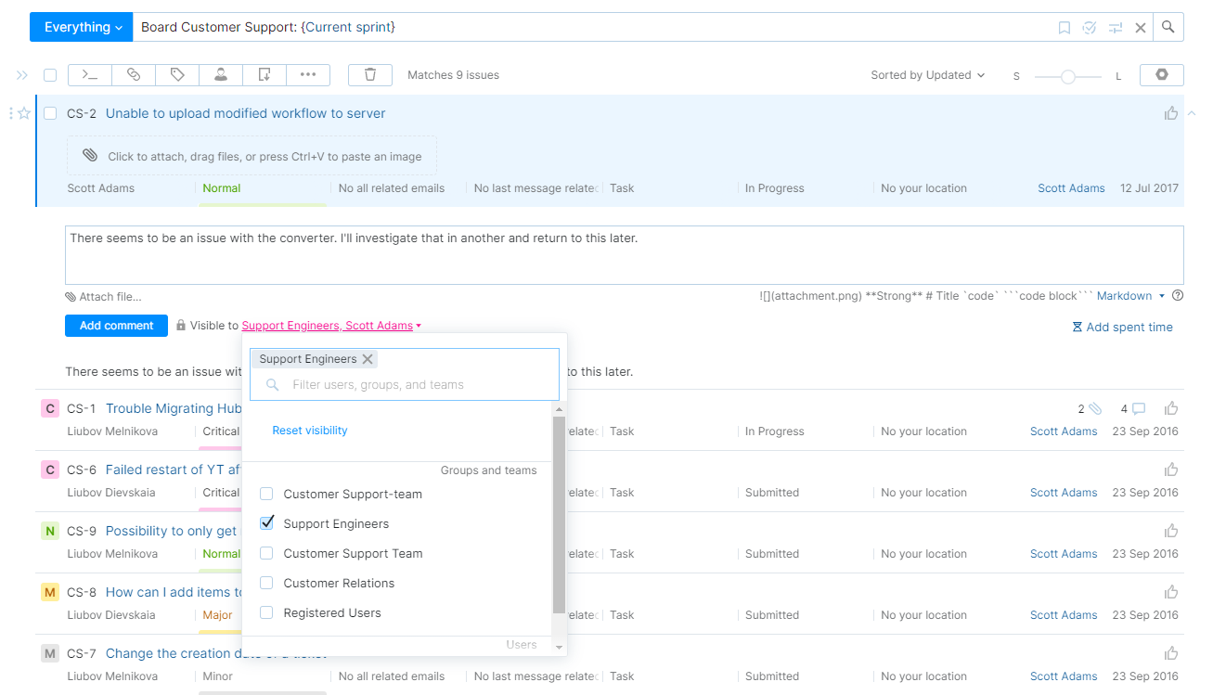
Task: Click the assignee person icon
Action: pyautogui.click(x=220, y=74)
